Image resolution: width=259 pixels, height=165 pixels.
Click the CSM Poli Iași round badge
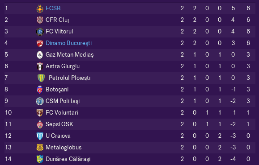(x=40, y=101)
